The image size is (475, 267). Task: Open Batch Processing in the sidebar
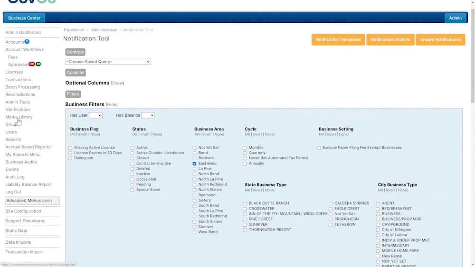point(22,87)
